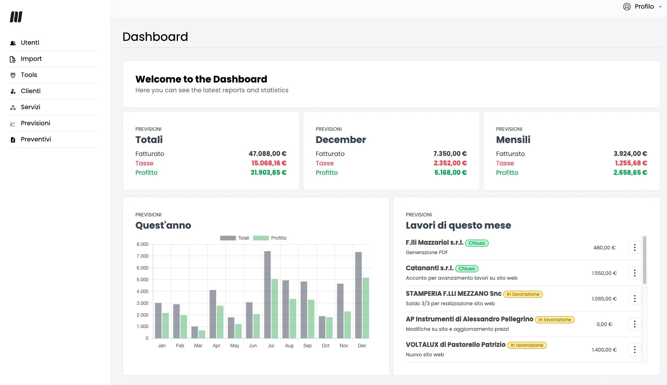This screenshot has height=385, width=667.
Task: Click the July Totali bar in chart
Action: (x=268, y=295)
